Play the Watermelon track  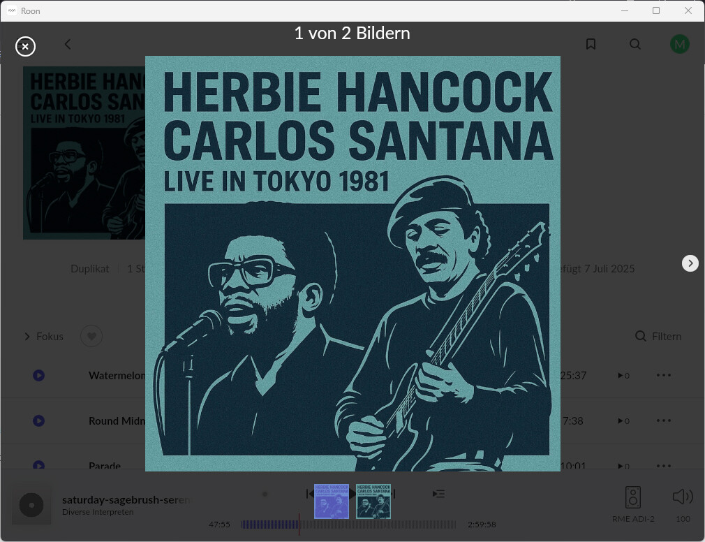click(38, 375)
